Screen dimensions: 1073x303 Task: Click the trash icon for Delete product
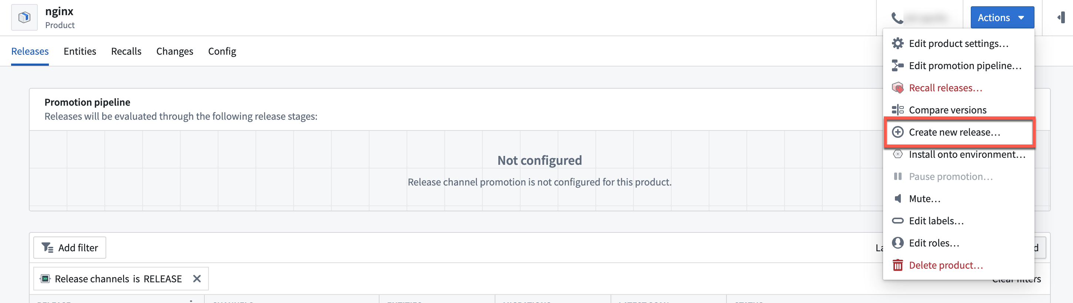tap(897, 265)
